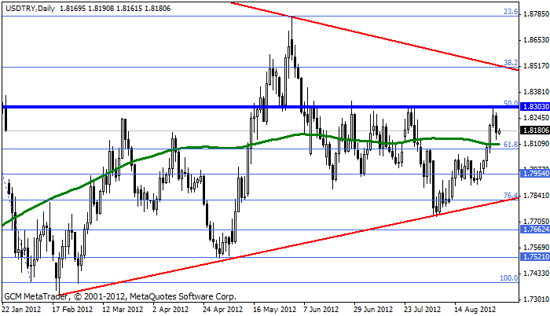550x316 pixels.
Task: Click the 1.75210 price level label
Action: click(x=535, y=257)
